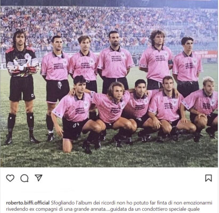
Task: Save the post with the bookmark icon
Action: click(x=208, y=178)
